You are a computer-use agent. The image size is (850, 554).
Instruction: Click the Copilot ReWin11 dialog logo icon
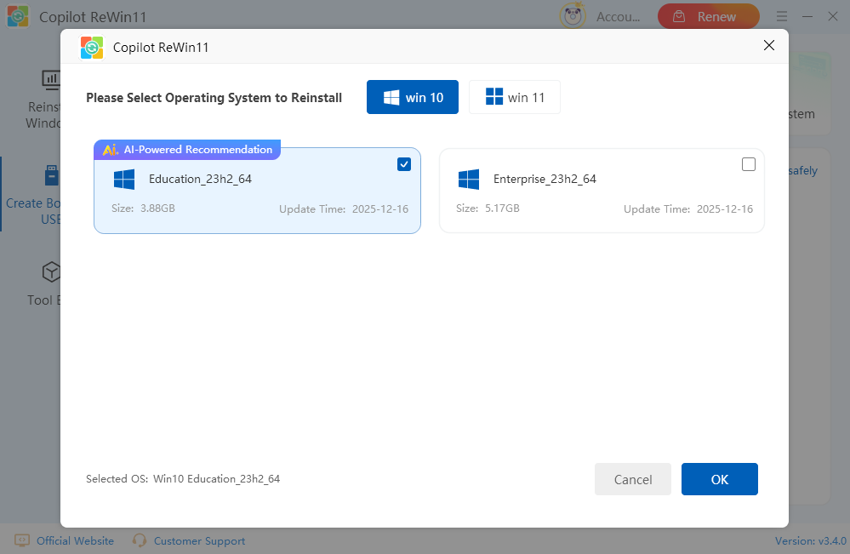(92, 48)
